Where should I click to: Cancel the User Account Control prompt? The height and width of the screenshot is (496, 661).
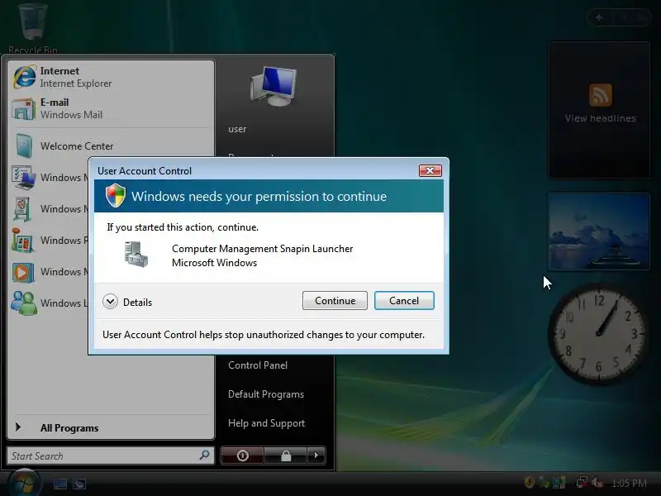(x=404, y=301)
